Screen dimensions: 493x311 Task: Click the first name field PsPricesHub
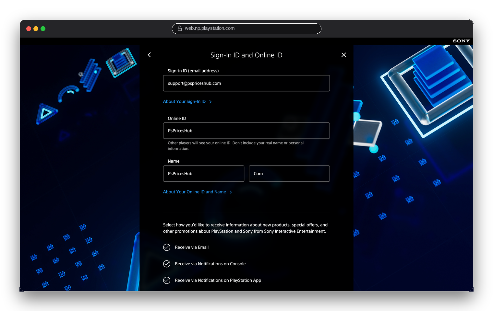point(204,174)
